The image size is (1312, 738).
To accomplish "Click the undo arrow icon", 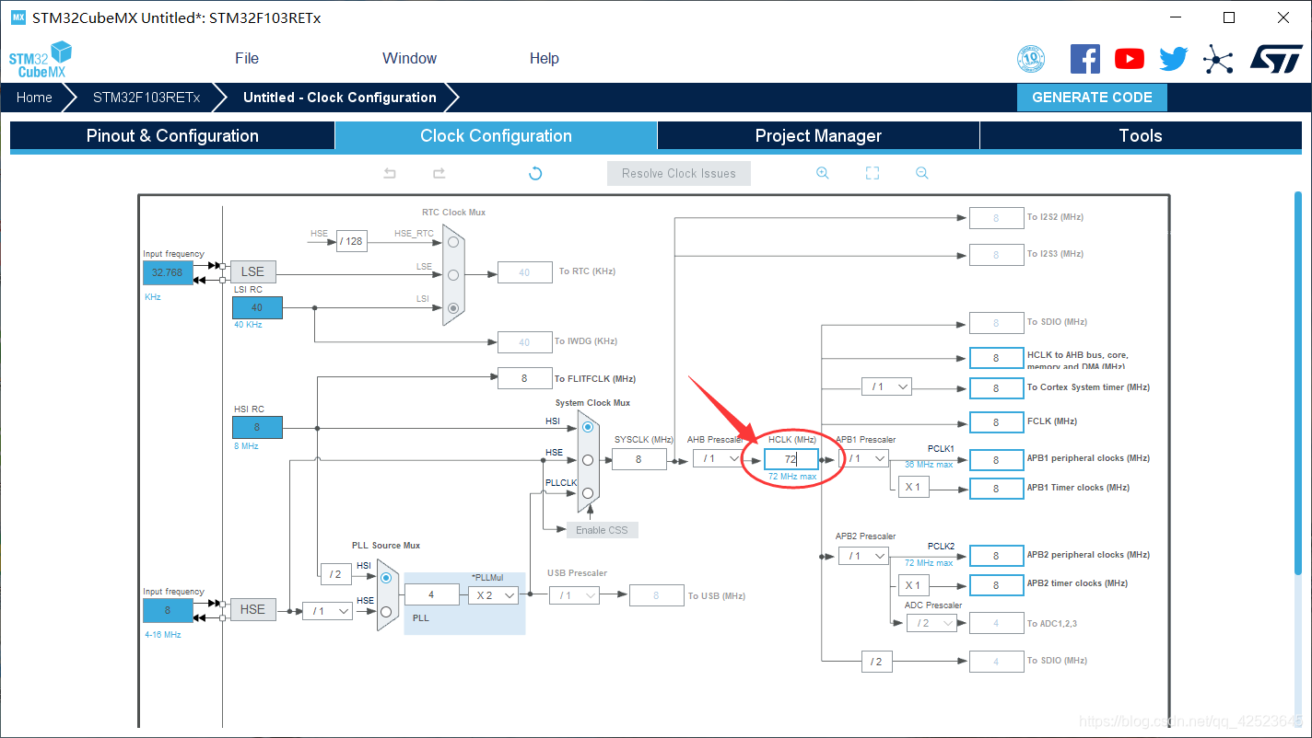I will click(x=390, y=173).
